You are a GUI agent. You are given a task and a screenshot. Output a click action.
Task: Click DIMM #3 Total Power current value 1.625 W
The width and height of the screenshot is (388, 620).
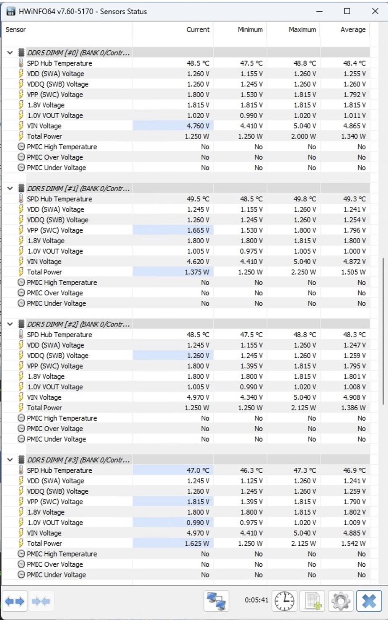click(x=197, y=543)
